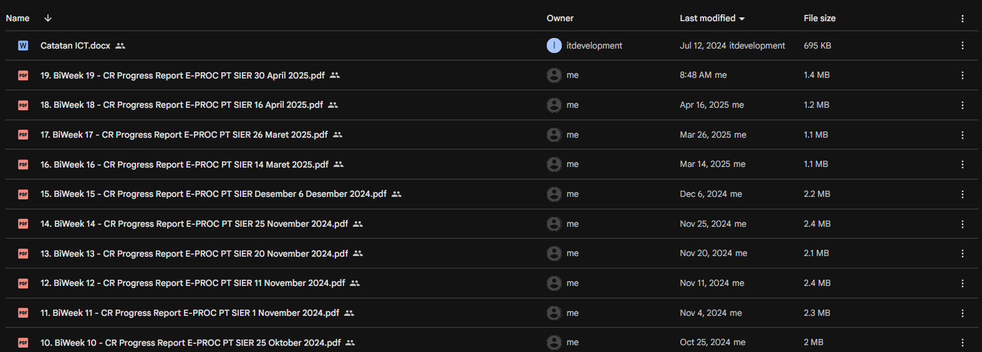This screenshot has height=352, width=982.
Task: Reverse sort direction with the Name arrow
Action: 48,18
